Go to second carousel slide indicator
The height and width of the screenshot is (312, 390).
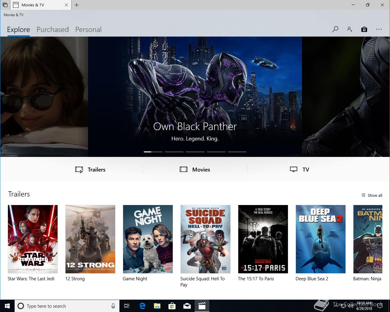[174, 152]
